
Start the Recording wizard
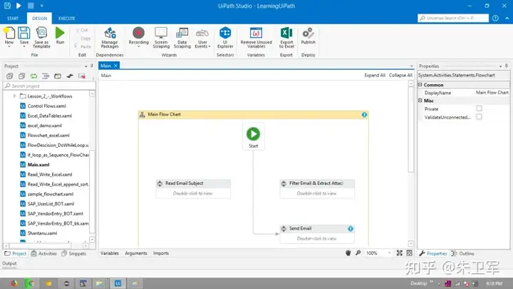[138, 36]
